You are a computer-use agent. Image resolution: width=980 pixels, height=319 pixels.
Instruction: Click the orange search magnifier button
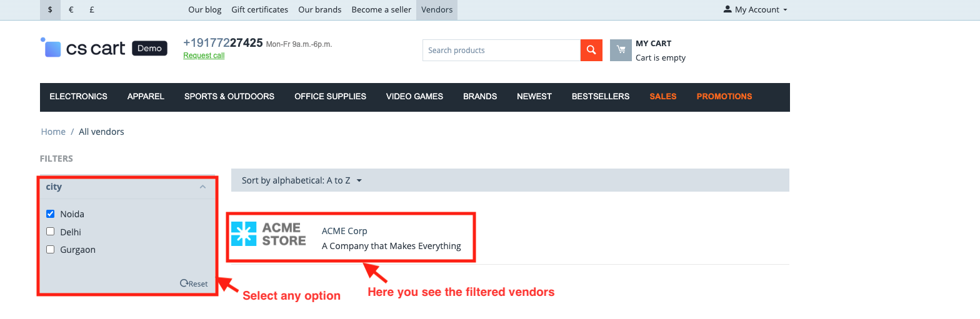pos(591,50)
